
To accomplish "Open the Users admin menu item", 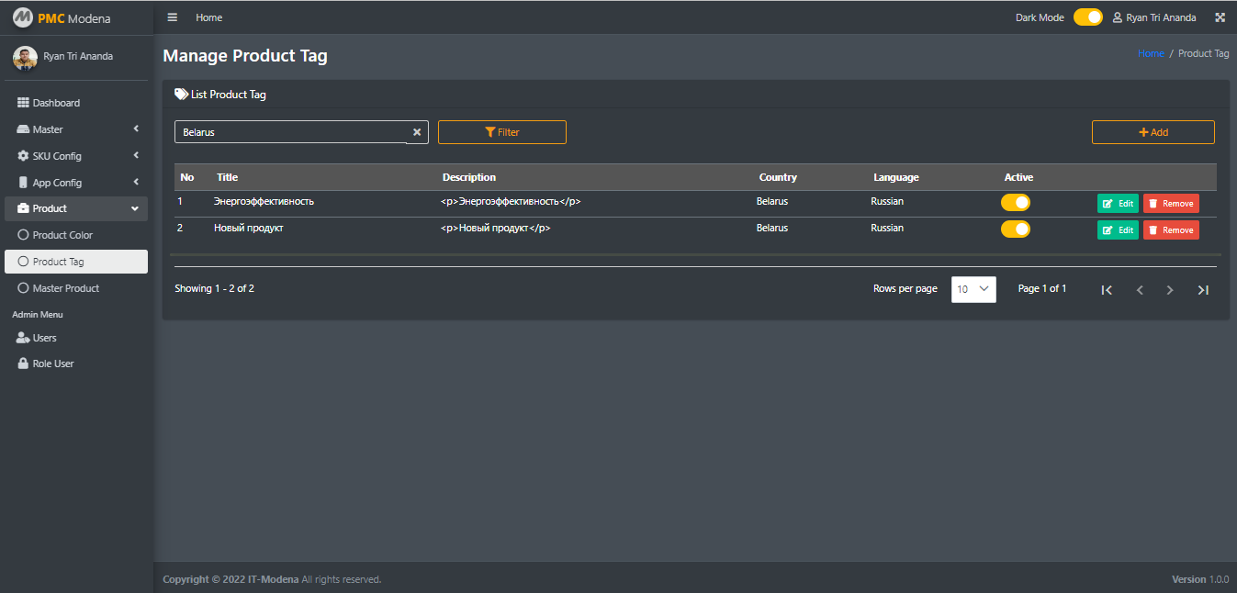I will click(76, 338).
